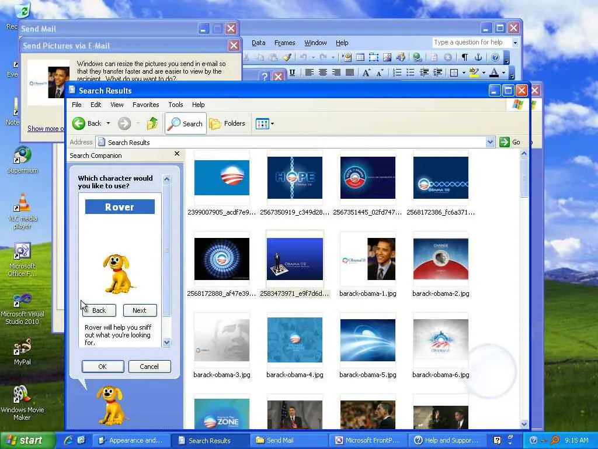Select barack-obama-1.jpg thumbnail
The image size is (598, 449).
(368, 260)
